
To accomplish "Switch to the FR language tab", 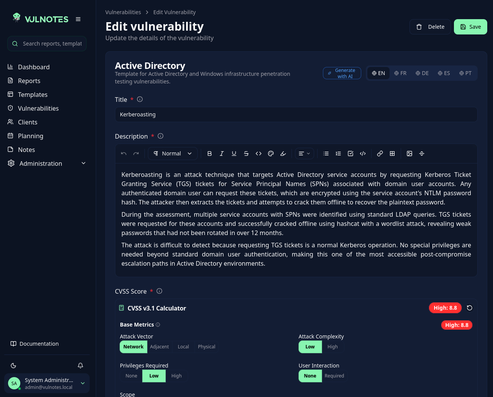I will tap(400, 73).
